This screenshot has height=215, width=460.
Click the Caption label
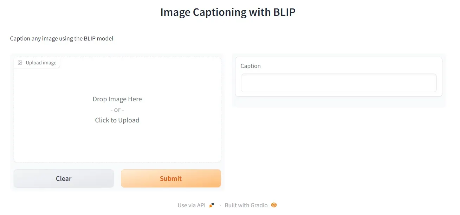pyautogui.click(x=251, y=66)
